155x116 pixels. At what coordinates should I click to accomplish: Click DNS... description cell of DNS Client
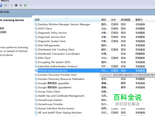[x=104, y=58]
